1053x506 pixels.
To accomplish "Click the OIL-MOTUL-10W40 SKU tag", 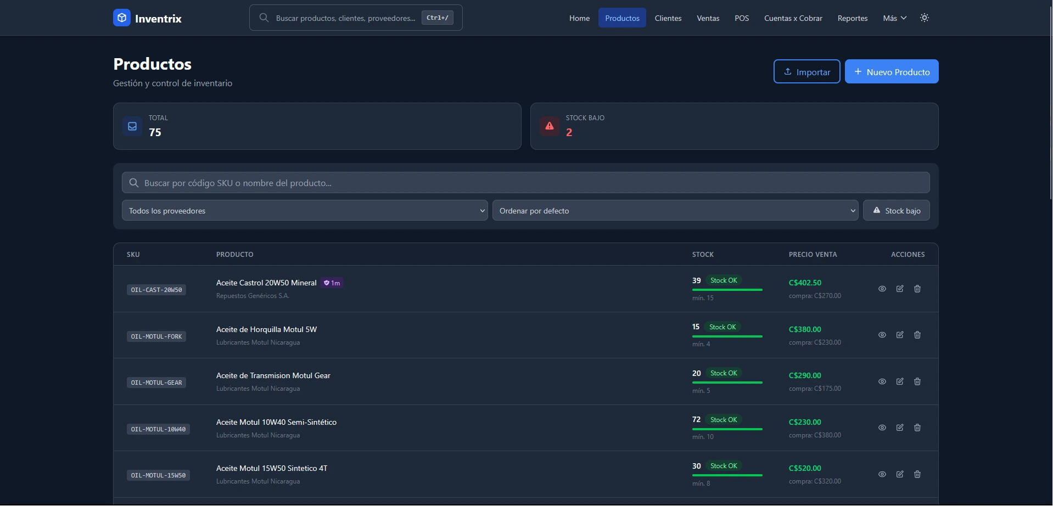I will point(158,429).
